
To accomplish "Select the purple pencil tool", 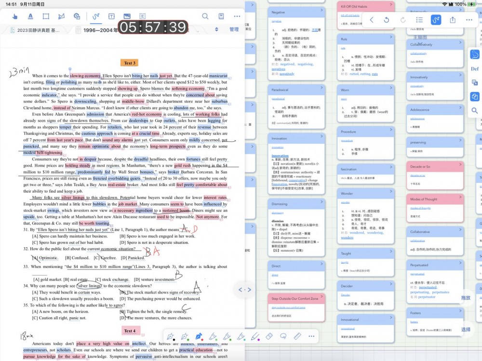I will (x=255, y=336).
